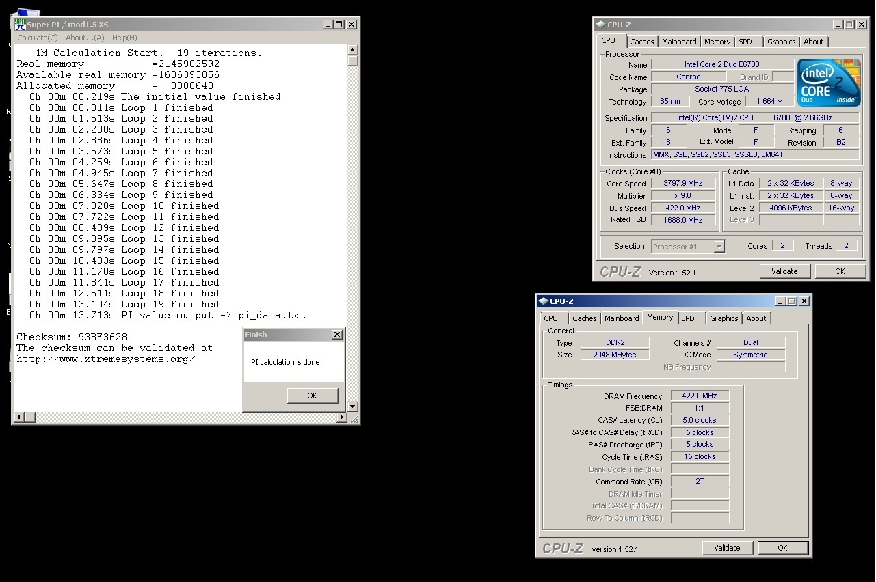Click the Technology 65 nm value
876x582 pixels.
pos(670,101)
